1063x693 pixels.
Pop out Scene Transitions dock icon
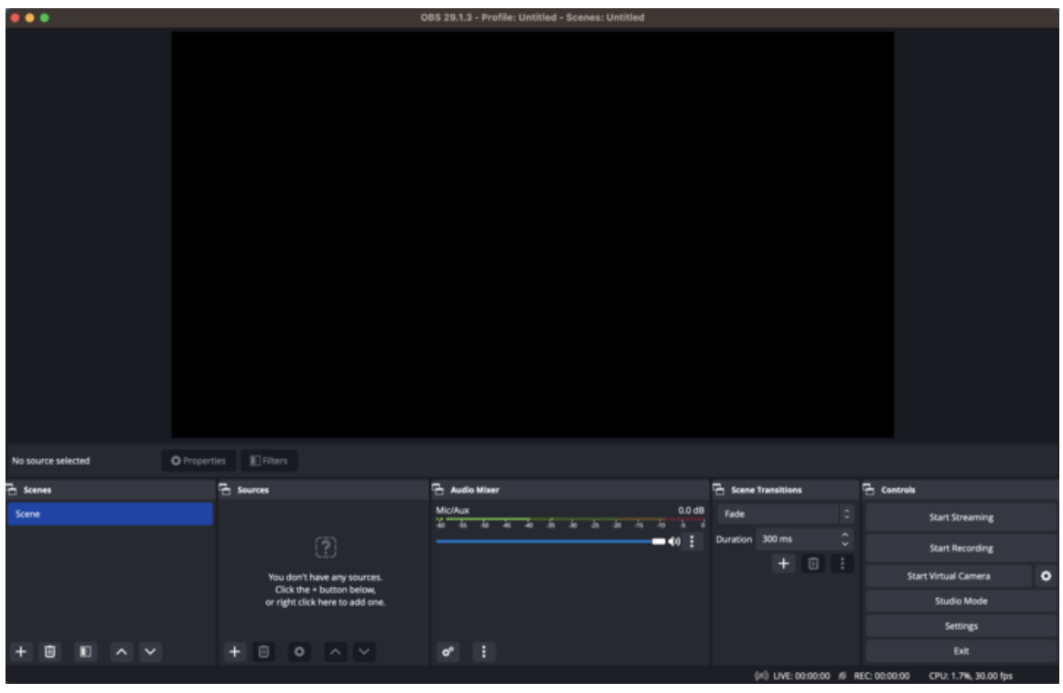click(x=719, y=489)
